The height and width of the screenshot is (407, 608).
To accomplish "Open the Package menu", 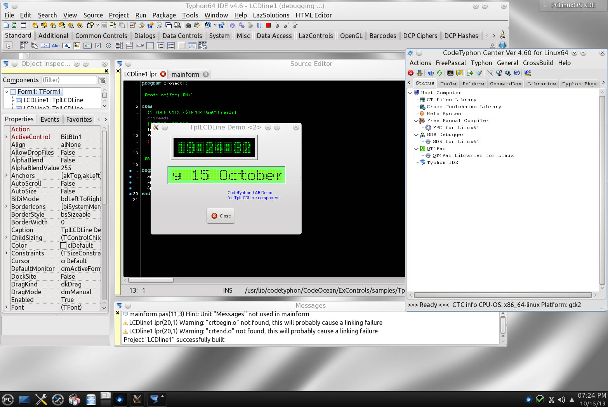I will tap(164, 15).
